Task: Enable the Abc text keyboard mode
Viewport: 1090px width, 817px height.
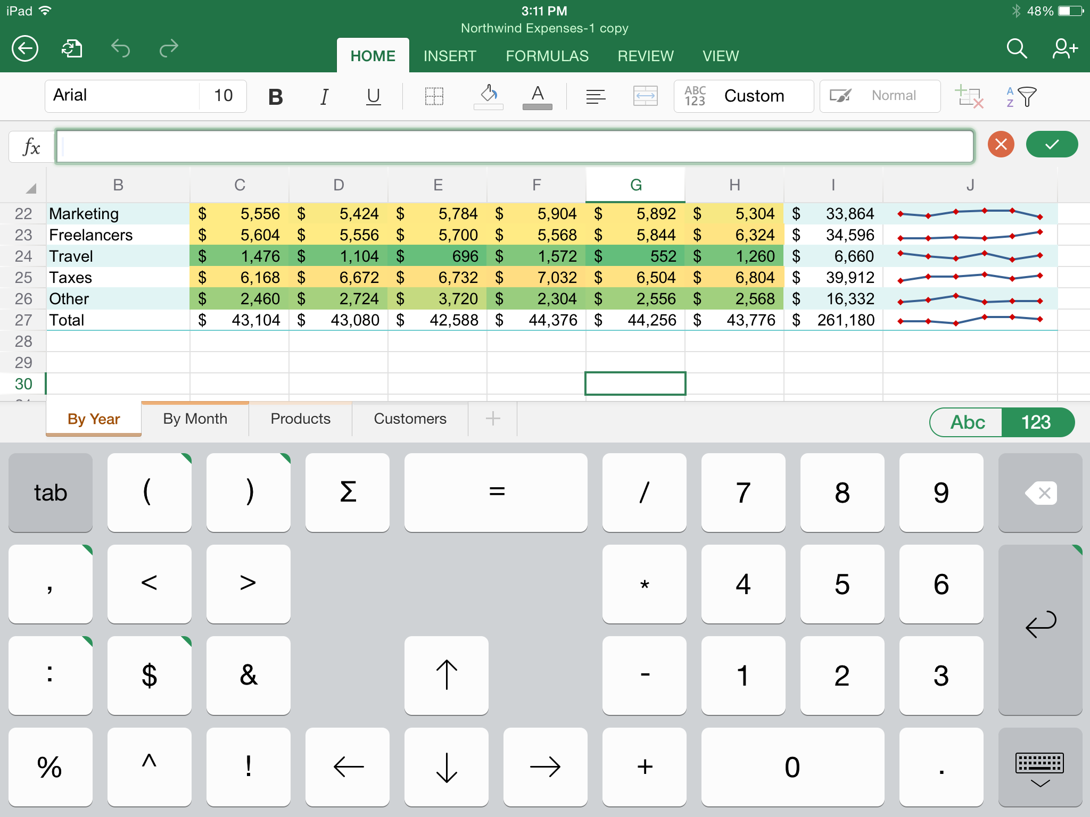Action: click(967, 421)
